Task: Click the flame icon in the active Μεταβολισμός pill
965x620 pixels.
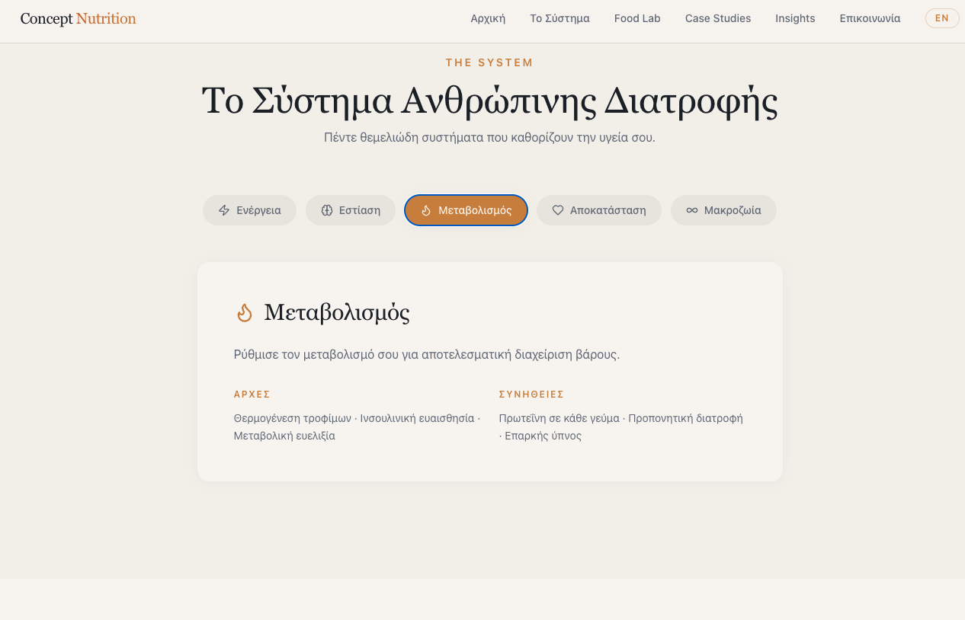Action: coord(426,210)
